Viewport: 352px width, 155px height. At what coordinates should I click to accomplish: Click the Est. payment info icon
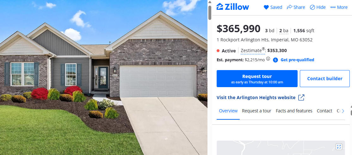pos(268,59)
